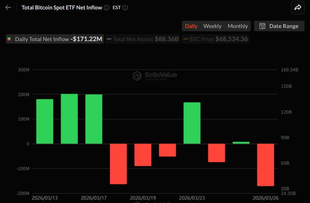Click the green bar for 2026/03/13
Image resolution: width=310 pixels, height=203 pixels.
[x=45, y=121]
